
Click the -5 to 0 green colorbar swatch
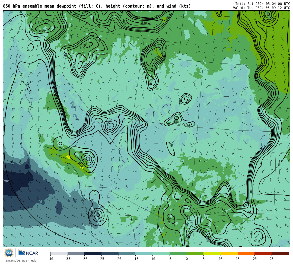[178, 253]
